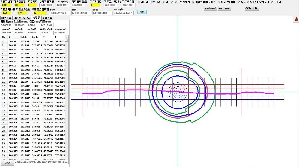Select the Angle column header
299x167 pixels.
click(x=35, y=37)
